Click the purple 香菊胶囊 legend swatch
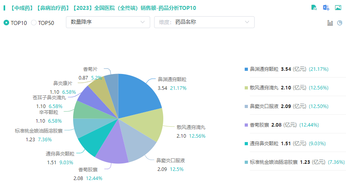Screen dimensions: 346x184 pos(246,125)
